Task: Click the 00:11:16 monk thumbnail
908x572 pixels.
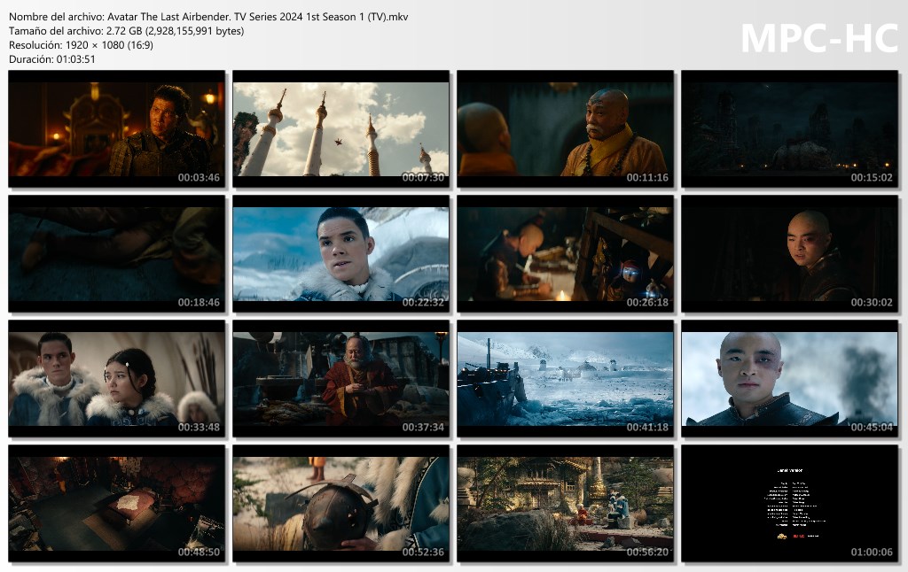Action: click(565, 128)
